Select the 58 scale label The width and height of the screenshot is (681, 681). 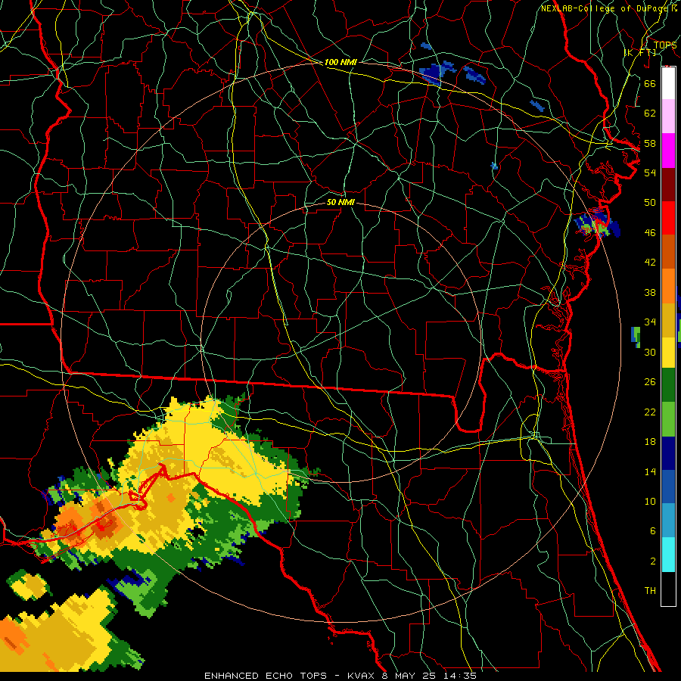click(x=650, y=143)
